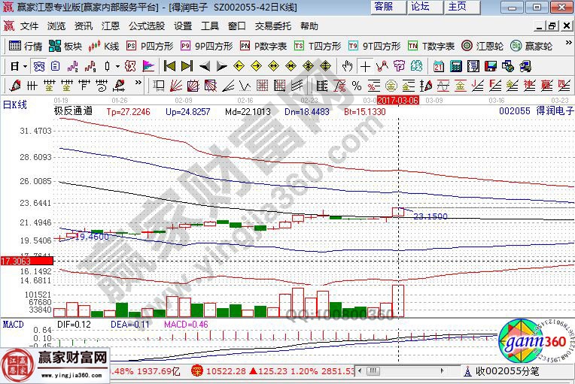Select the percent % drawing tool
Screen dimensions: 575x384
point(357,86)
